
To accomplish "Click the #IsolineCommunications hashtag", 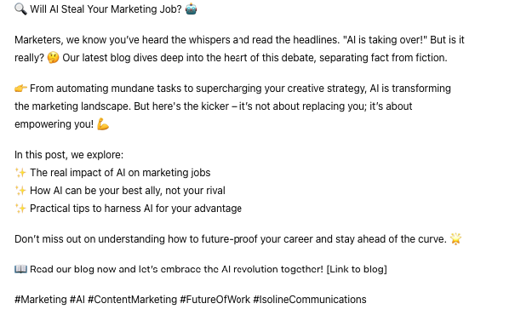I will click(310, 300).
